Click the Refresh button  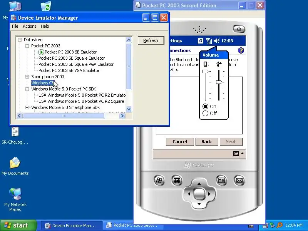tap(151, 40)
